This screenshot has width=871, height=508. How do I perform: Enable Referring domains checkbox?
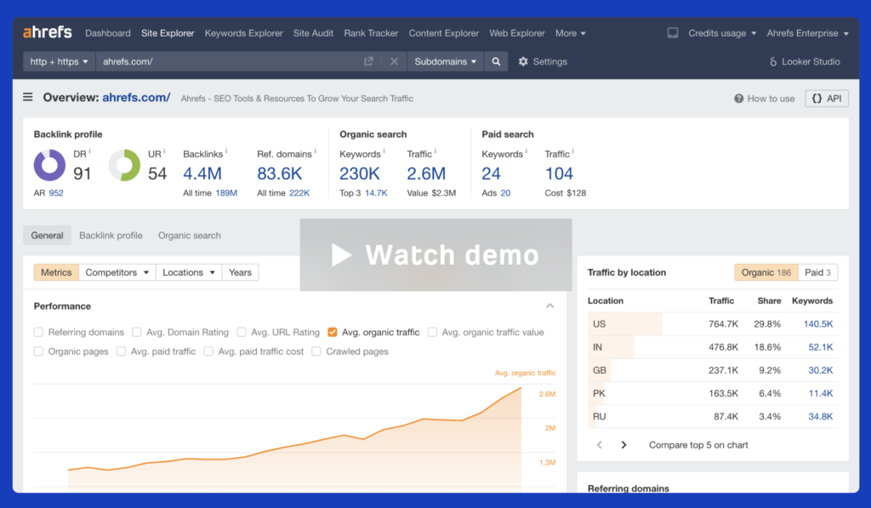(x=38, y=333)
